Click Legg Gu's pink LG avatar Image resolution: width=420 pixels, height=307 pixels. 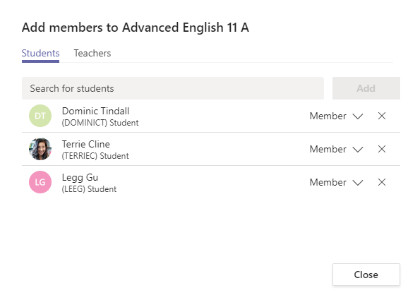click(x=40, y=182)
